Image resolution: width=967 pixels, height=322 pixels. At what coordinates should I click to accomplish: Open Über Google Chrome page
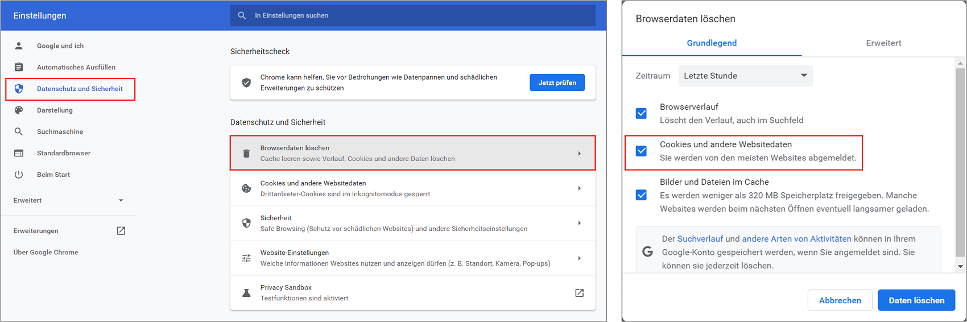[46, 253]
